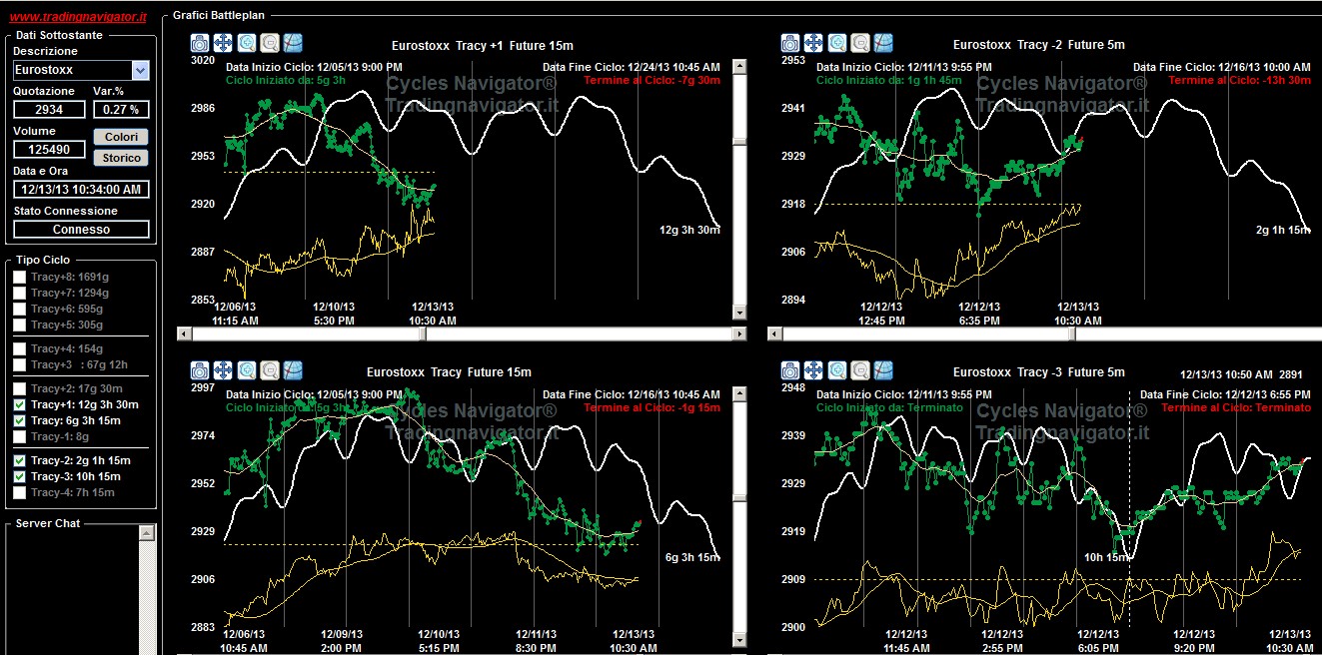This screenshot has height=655, width=1322.
Task: Click down arrow of Tracy Future 15m vertical scrollbar
Action: [739, 640]
